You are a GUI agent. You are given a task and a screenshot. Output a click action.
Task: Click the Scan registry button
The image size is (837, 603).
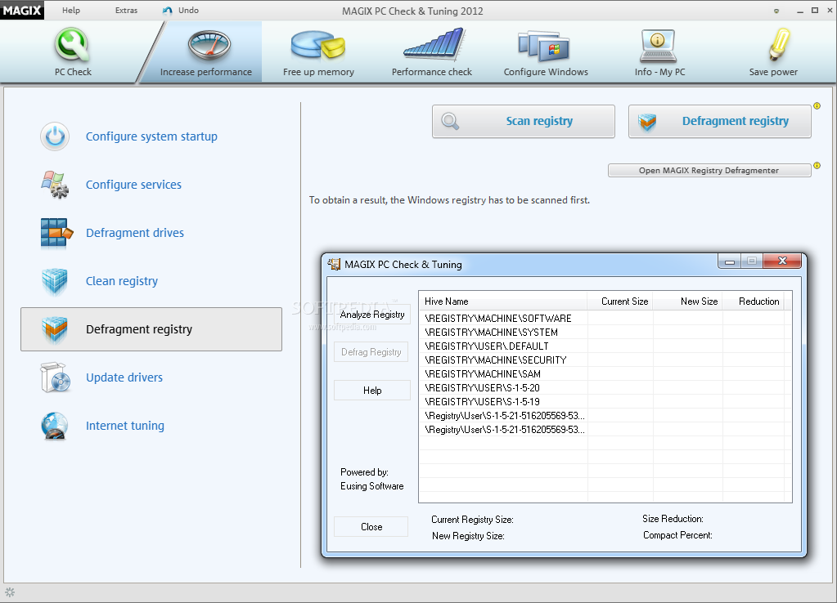(523, 121)
